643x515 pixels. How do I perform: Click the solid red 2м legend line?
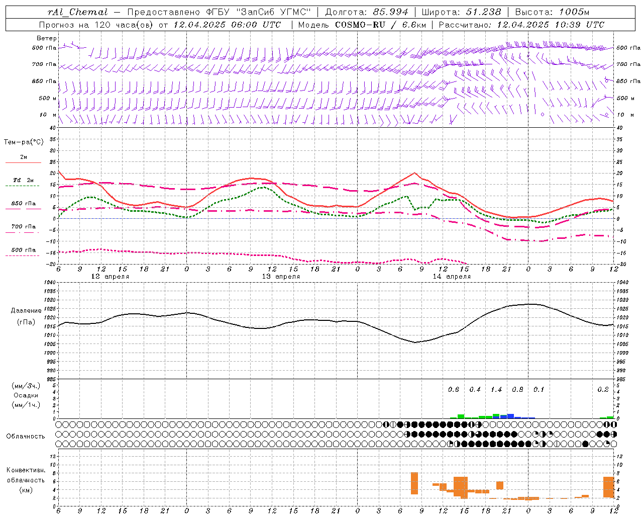(23, 162)
